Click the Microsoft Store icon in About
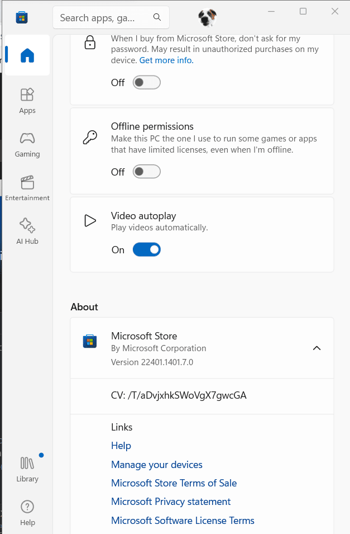 tap(90, 341)
